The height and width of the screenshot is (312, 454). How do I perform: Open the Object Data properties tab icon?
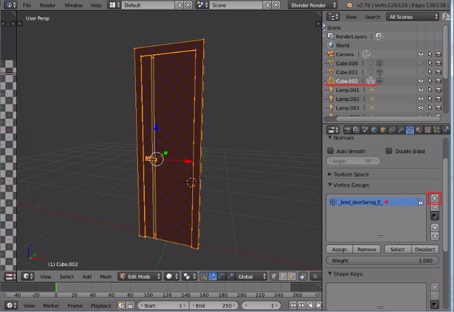click(x=409, y=130)
